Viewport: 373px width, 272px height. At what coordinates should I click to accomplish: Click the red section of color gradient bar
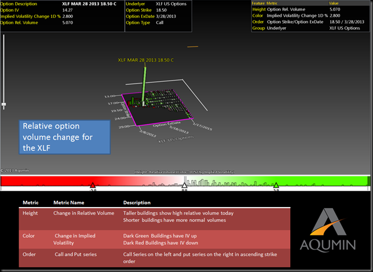pos(47,181)
